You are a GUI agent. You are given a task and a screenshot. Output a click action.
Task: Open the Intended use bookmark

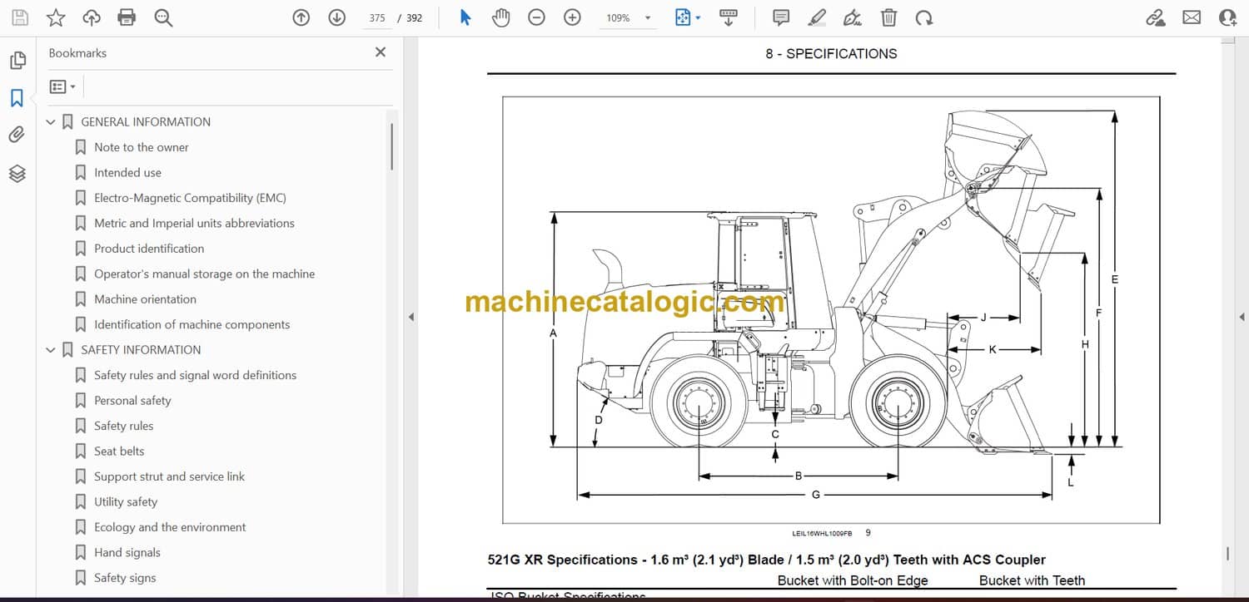click(x=127, y=173)
